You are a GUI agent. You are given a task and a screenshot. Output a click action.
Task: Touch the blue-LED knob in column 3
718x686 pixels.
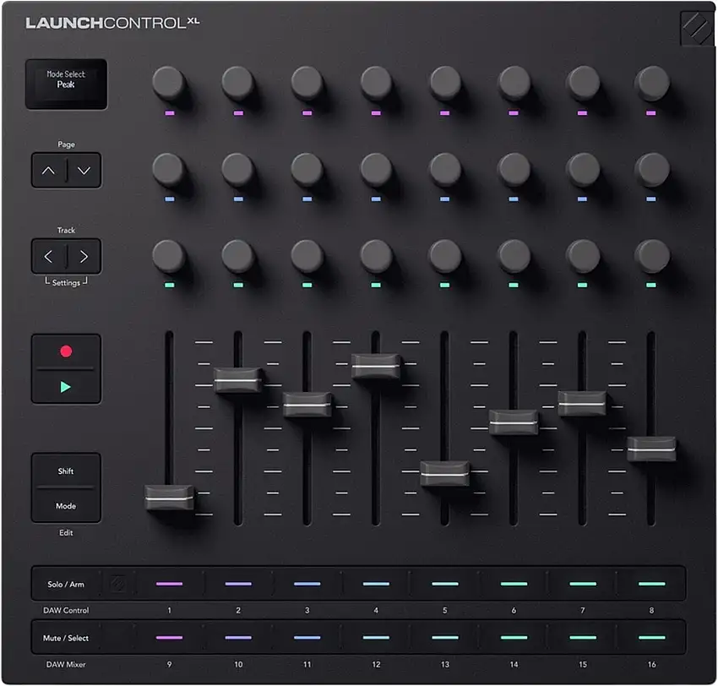pos(307,170)
